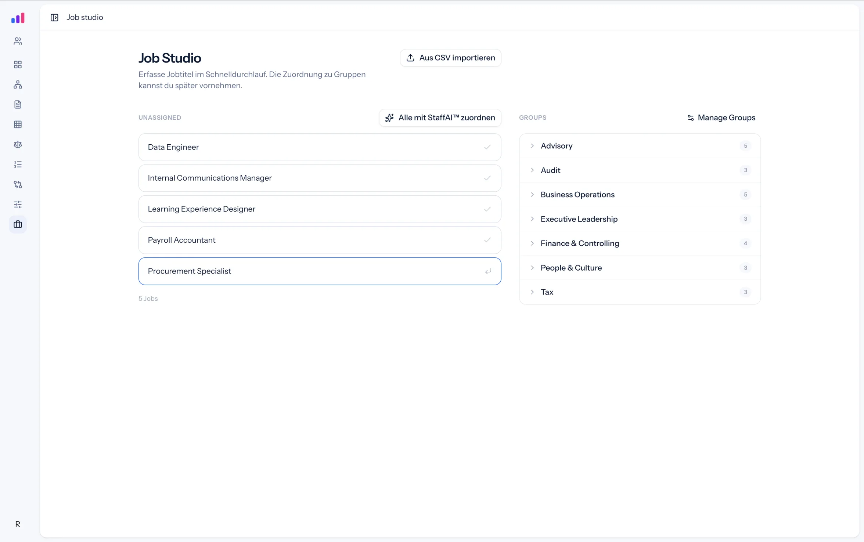Confirm Data Engineer with its checkmark

pyautogui.click(x=487, y=147)
